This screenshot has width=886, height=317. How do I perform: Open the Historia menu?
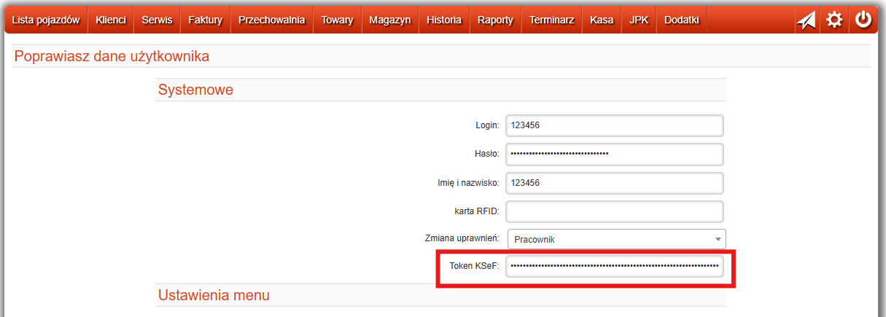pos(444,20)
